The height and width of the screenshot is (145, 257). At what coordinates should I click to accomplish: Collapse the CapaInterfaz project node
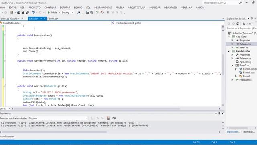pyautogui.click(x=229, y=51)
